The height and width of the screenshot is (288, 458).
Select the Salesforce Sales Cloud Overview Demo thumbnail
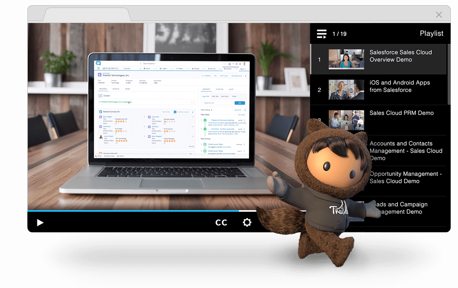pos(346,59)
